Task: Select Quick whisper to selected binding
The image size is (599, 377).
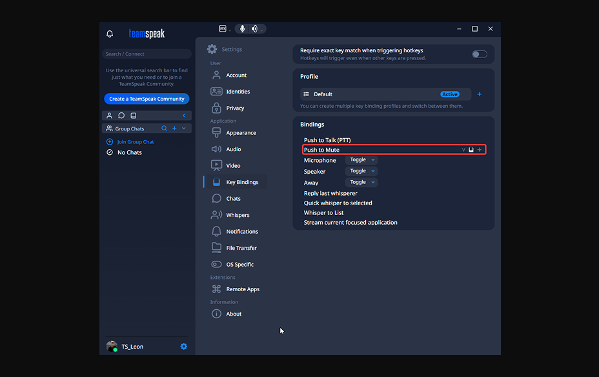Action: tap(338, 203)
